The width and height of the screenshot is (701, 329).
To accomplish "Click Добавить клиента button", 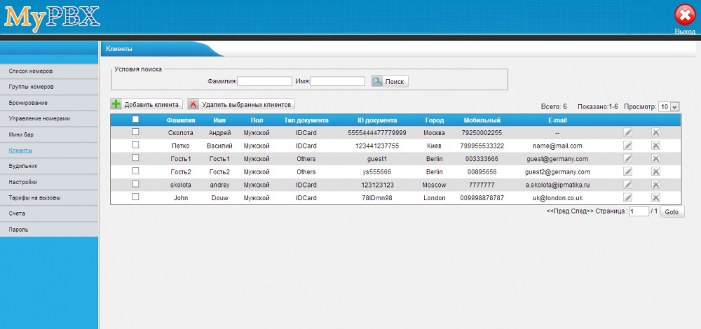I will [x=146, y=104].
